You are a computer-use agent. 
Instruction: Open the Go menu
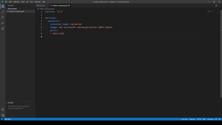[x=27, y=2]
